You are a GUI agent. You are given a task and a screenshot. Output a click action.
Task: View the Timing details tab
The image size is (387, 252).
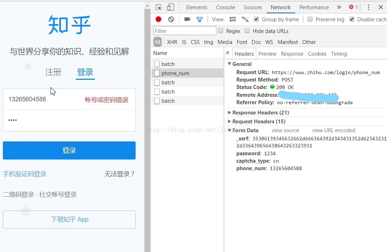tap(339, 54)
